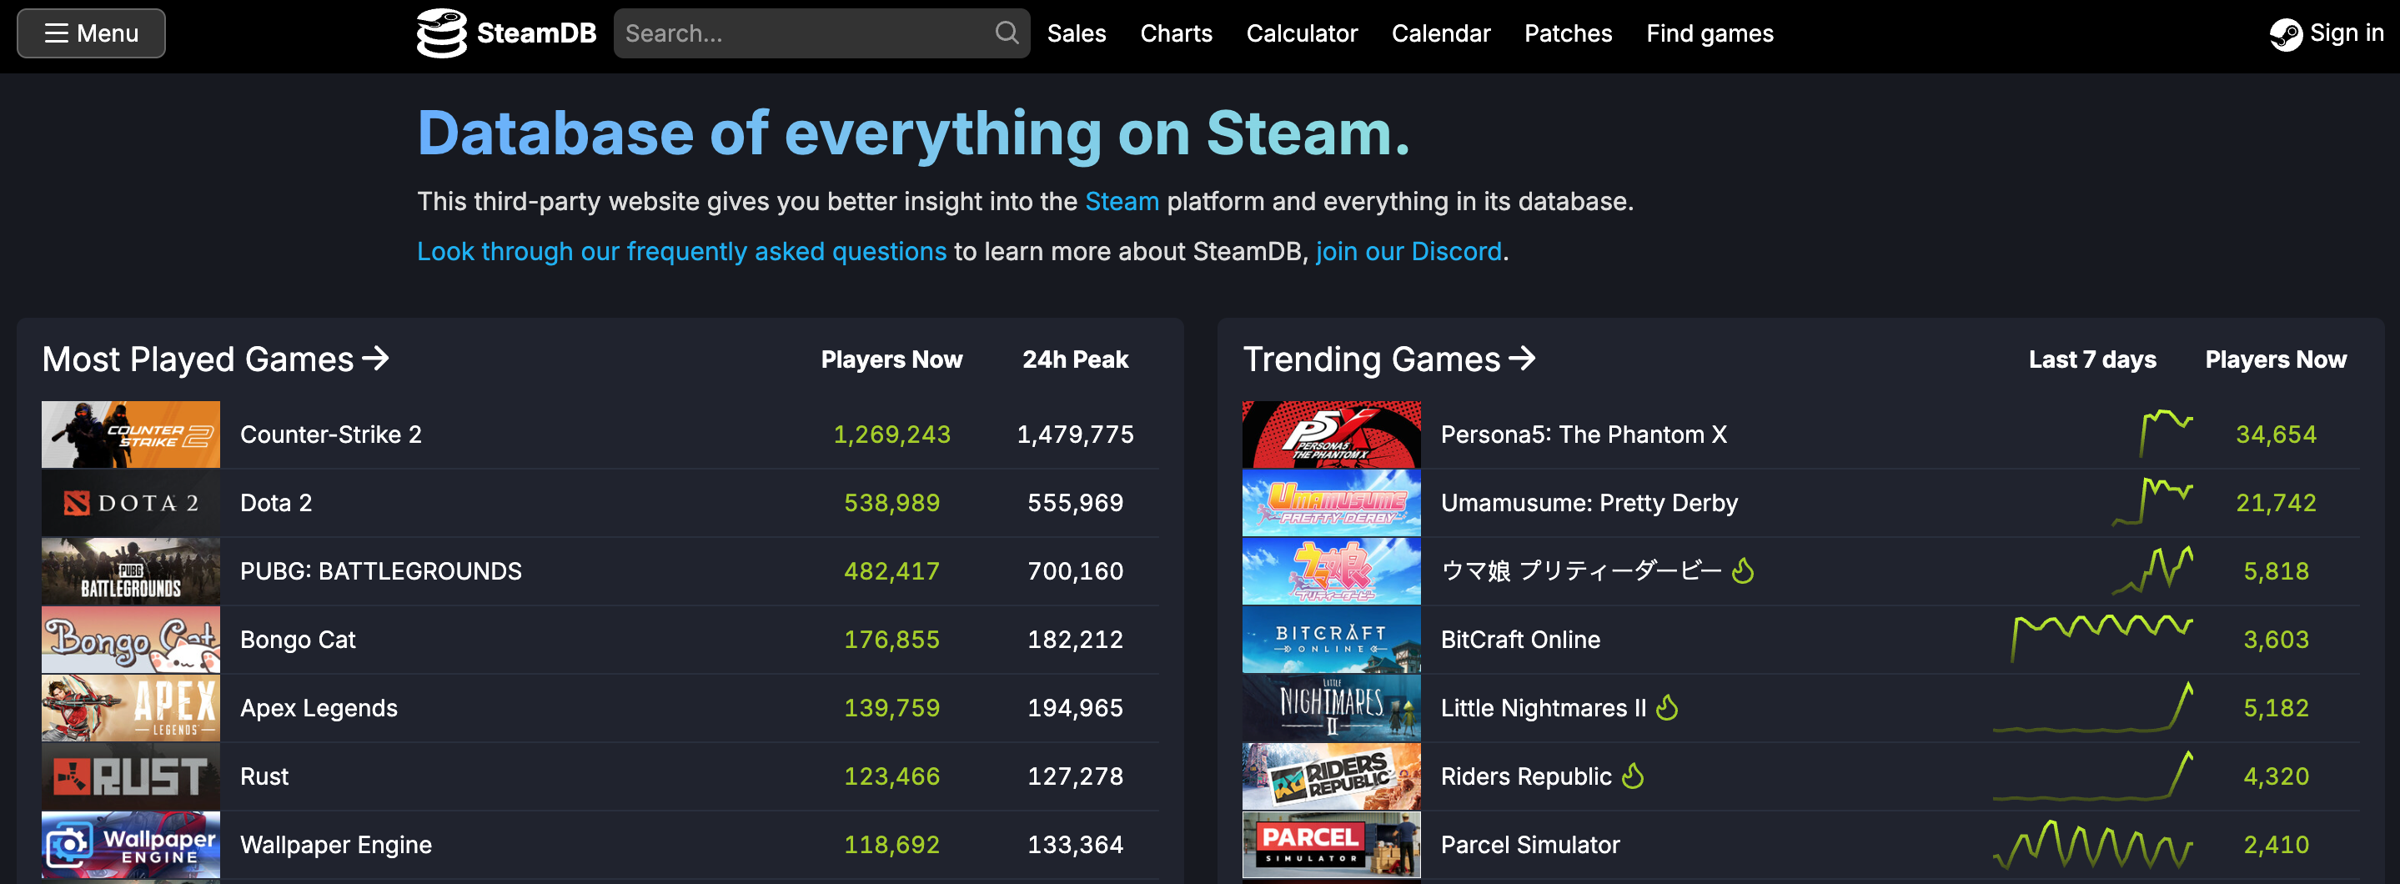
Task: Open the Apex Legends game name
Action: point(319,708)
